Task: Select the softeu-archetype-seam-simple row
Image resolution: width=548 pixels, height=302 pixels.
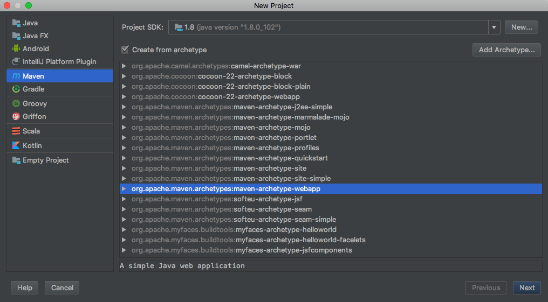Action: click(x=331, y=219)
